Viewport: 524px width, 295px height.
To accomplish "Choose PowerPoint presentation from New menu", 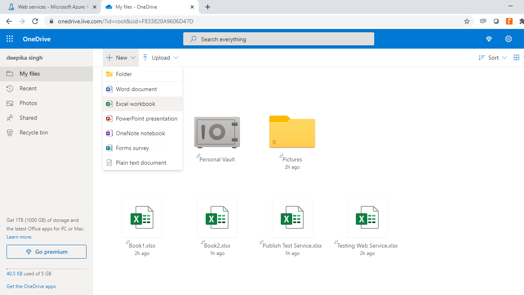I will tap(142, 118).
